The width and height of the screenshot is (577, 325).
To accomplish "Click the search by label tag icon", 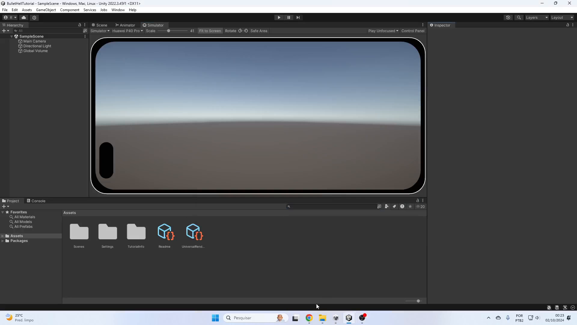I will coord(394,206).
